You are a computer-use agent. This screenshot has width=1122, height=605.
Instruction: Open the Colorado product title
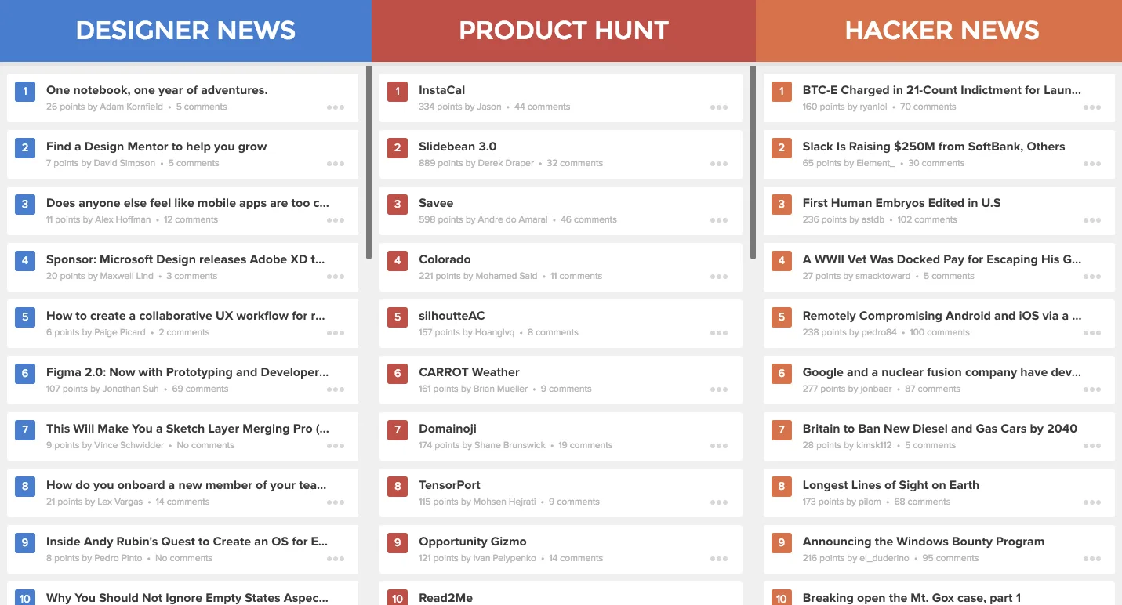point(445,259)
